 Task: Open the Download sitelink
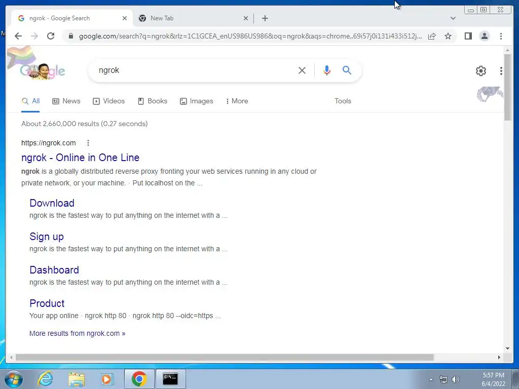point(52,203)
